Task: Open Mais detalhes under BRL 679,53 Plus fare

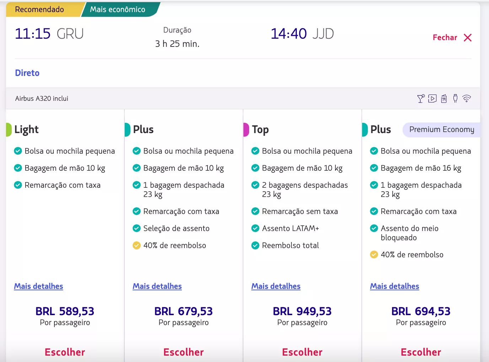Action: [x=157, y=286]
